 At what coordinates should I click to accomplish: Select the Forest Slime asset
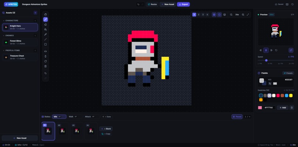tap(20, 42)
